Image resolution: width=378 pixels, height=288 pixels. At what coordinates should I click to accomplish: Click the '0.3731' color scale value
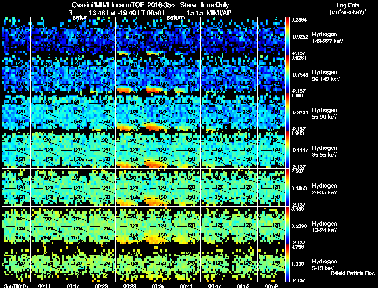click(x=300, y=113)
